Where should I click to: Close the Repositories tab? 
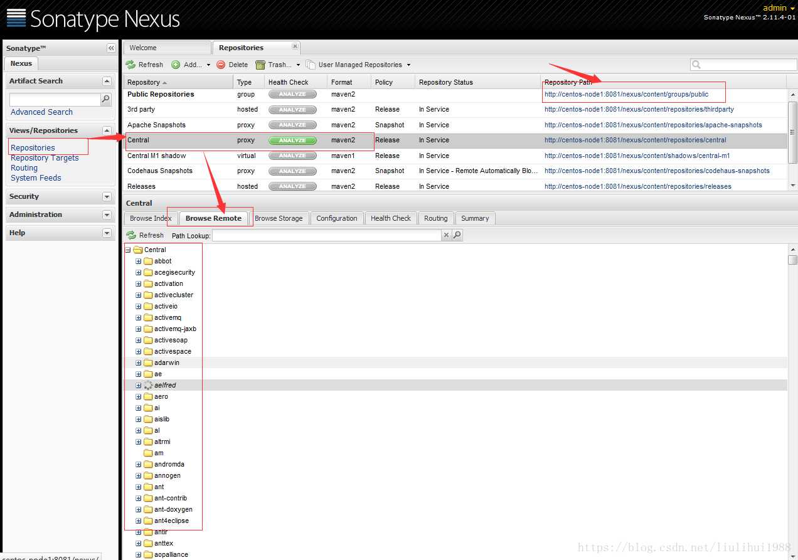click(295, 46)
